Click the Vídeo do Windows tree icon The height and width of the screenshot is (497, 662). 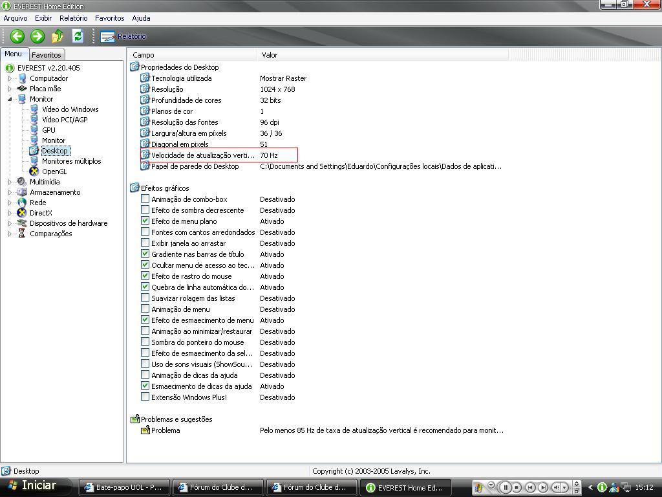click(x=34, y=109)
